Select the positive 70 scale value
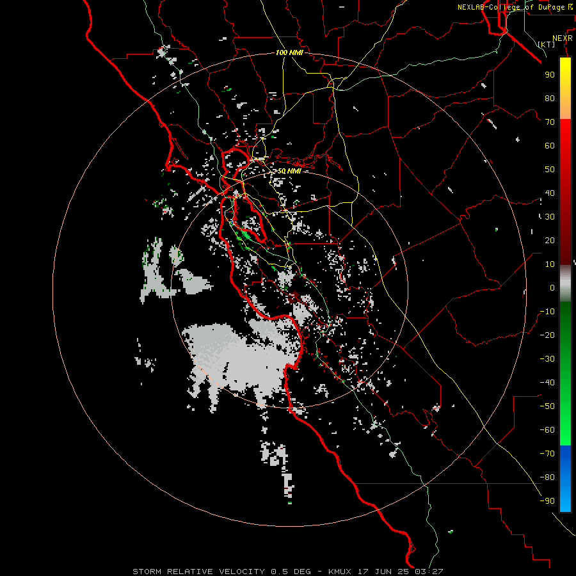 pyautogui.click(x=550, y=122)
